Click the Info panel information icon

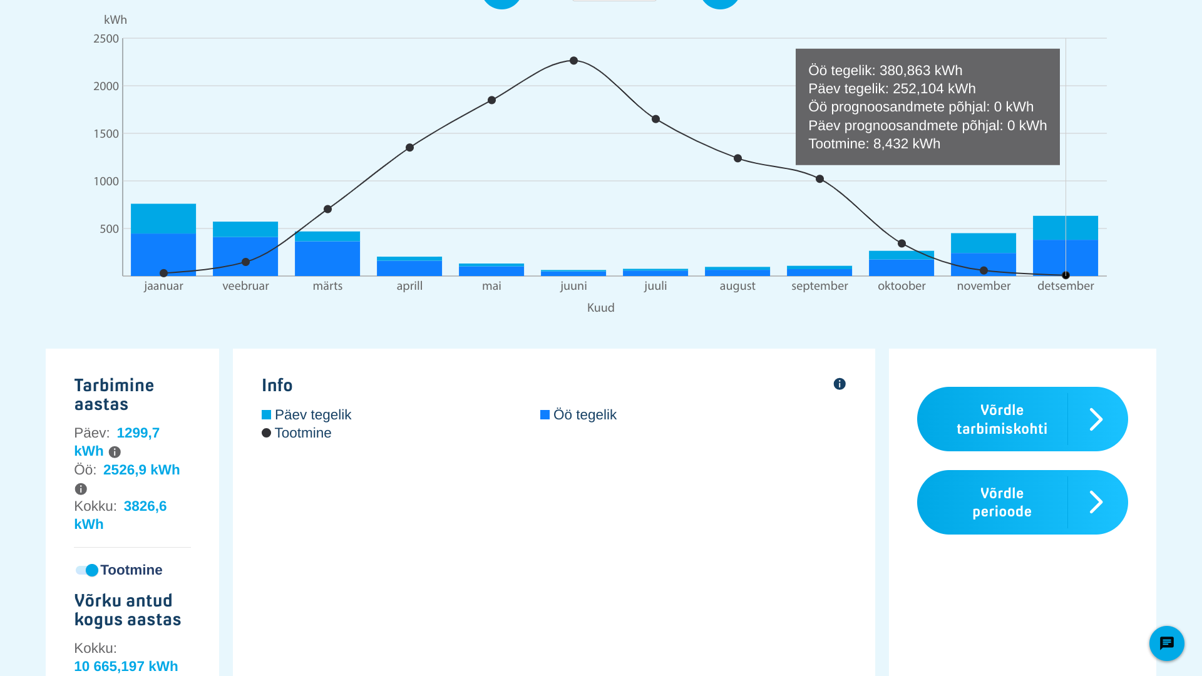click(840, 384)
